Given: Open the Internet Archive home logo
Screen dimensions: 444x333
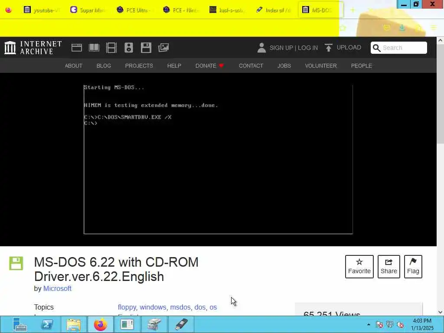Looking at the screenshot, I should click(x=33, y=48).
